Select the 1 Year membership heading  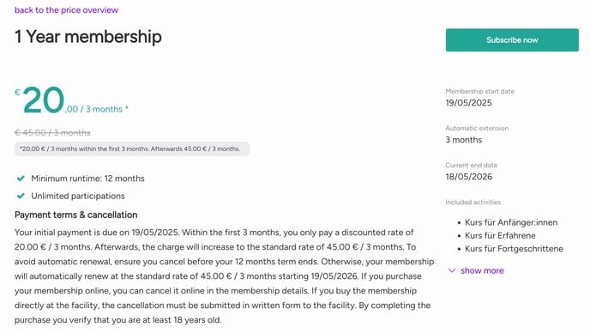click(88, 37)
